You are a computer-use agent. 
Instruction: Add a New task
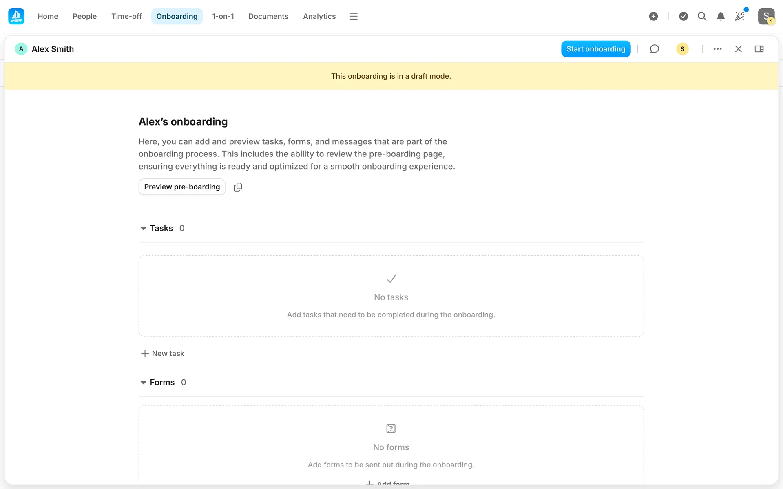click(x=163, y=354)
